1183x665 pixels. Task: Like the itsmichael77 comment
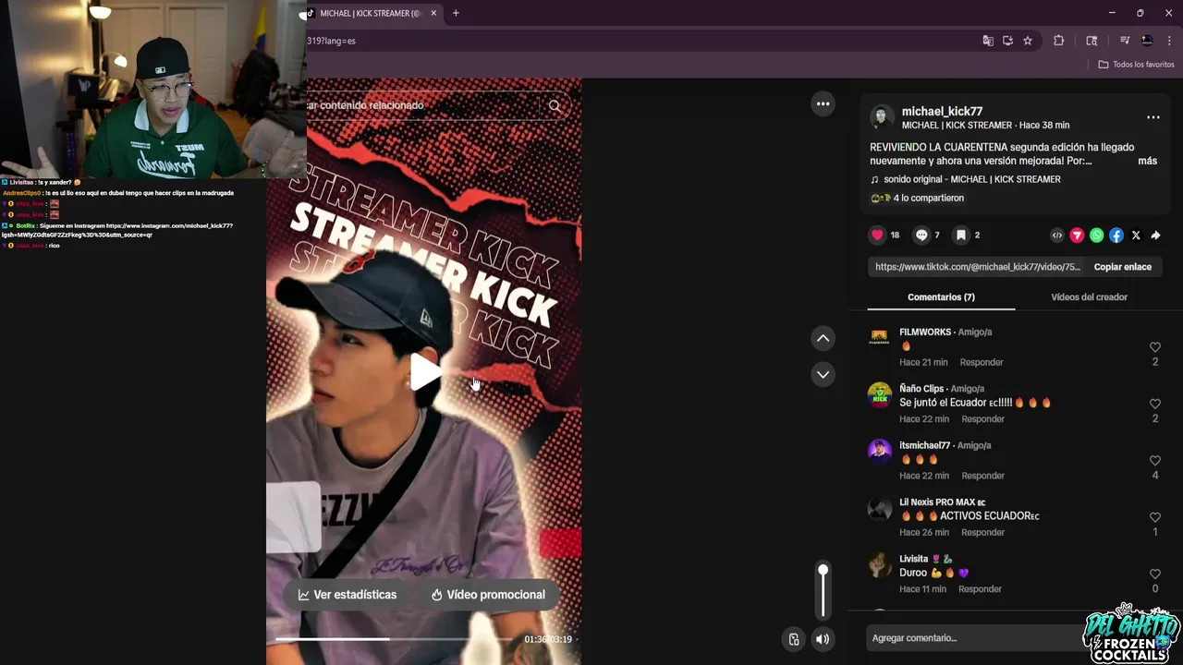click(1155, 460)
